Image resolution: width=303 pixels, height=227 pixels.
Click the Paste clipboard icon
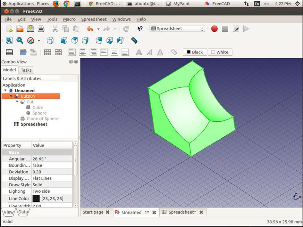tap(76, 29)
